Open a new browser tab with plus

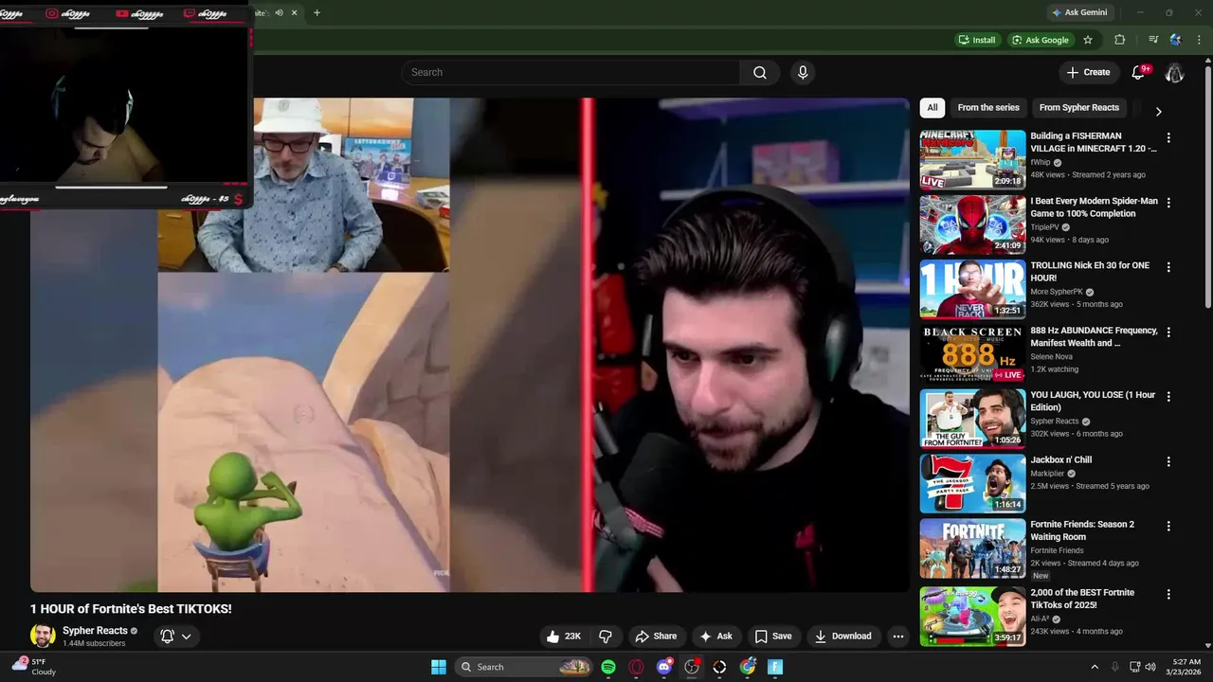click(317, 12)
